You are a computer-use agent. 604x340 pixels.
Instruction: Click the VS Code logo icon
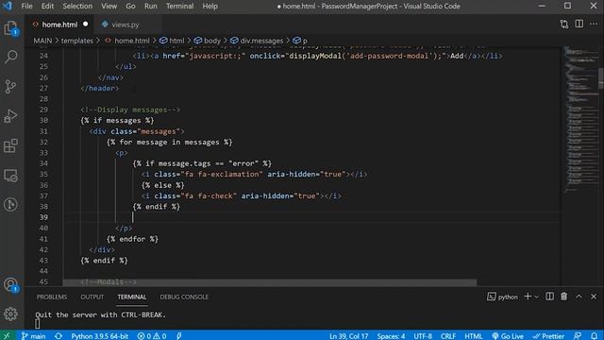(7, 6)
